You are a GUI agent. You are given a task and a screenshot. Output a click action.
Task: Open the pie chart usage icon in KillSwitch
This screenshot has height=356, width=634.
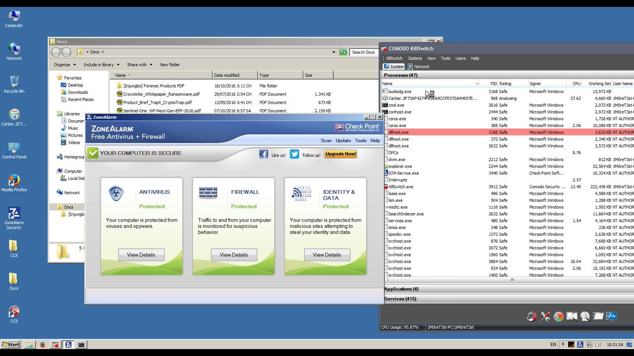tap(559, 316)
